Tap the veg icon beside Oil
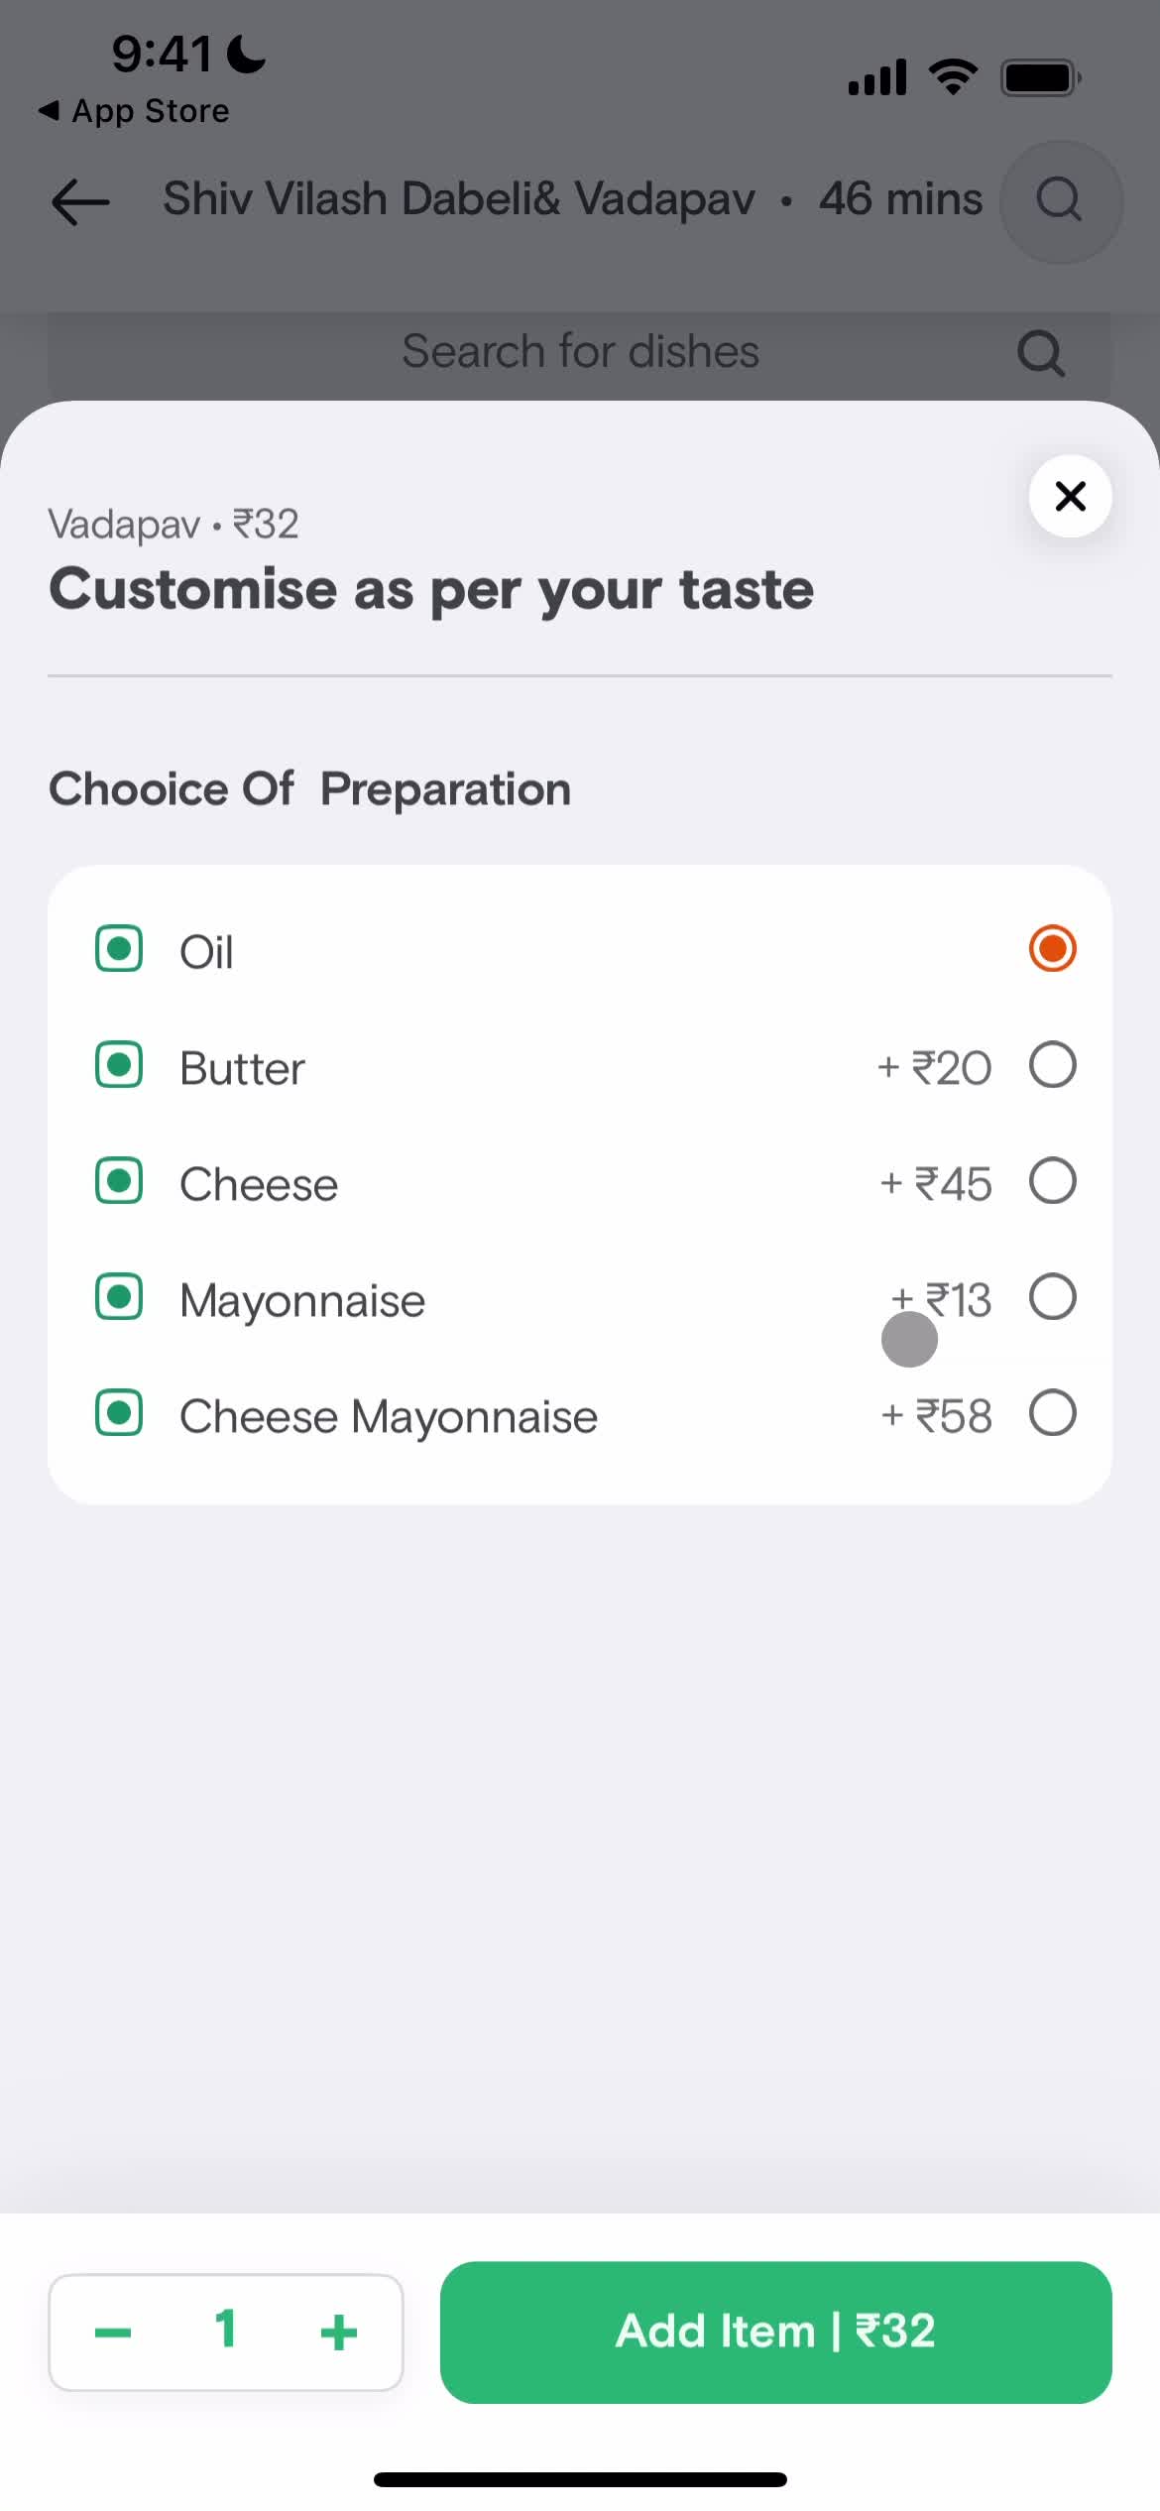This screenshot has height=2511, width=1160. tap(119, 949)
